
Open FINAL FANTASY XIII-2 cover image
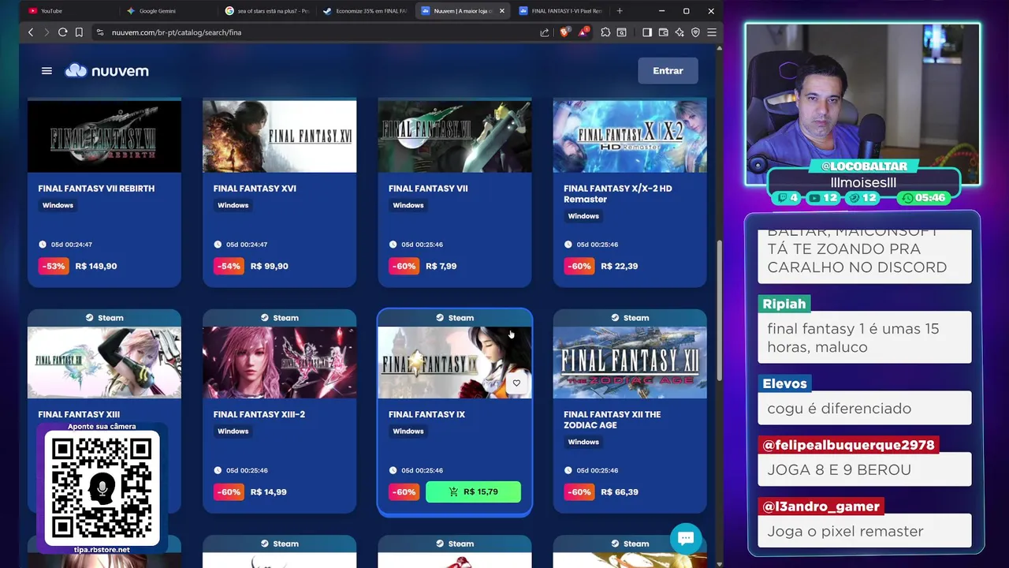click(279, 362)
